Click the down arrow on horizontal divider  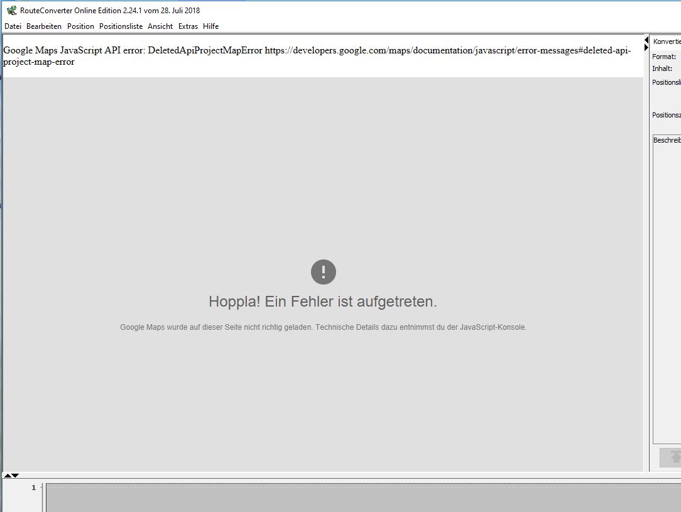(x=16, y=476)
